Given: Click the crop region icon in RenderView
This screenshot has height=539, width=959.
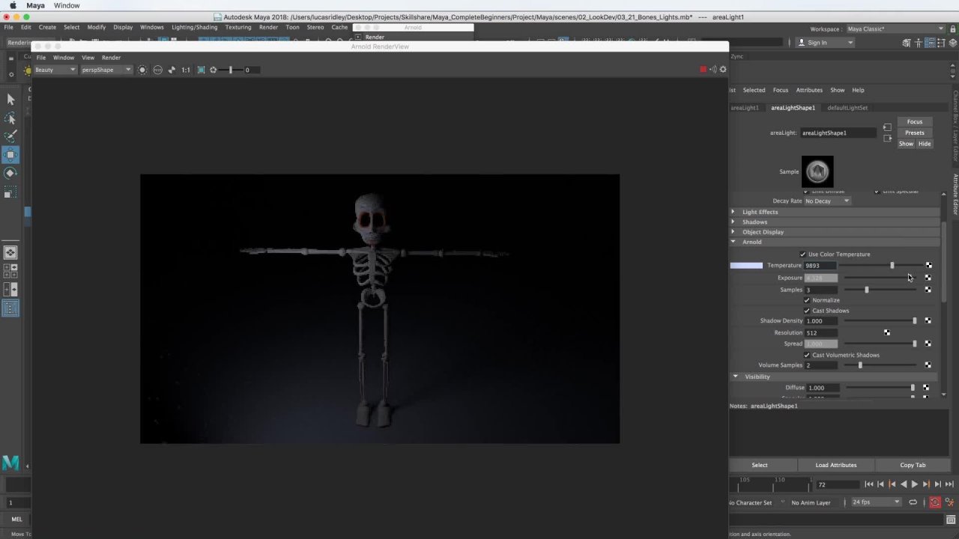Looking at the screenshot, I should [201, 70].
